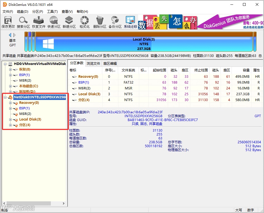Viewport: 264px width, 213px height.
Task: Open the 磁盘(D) menu
Action: coord(23,12)
